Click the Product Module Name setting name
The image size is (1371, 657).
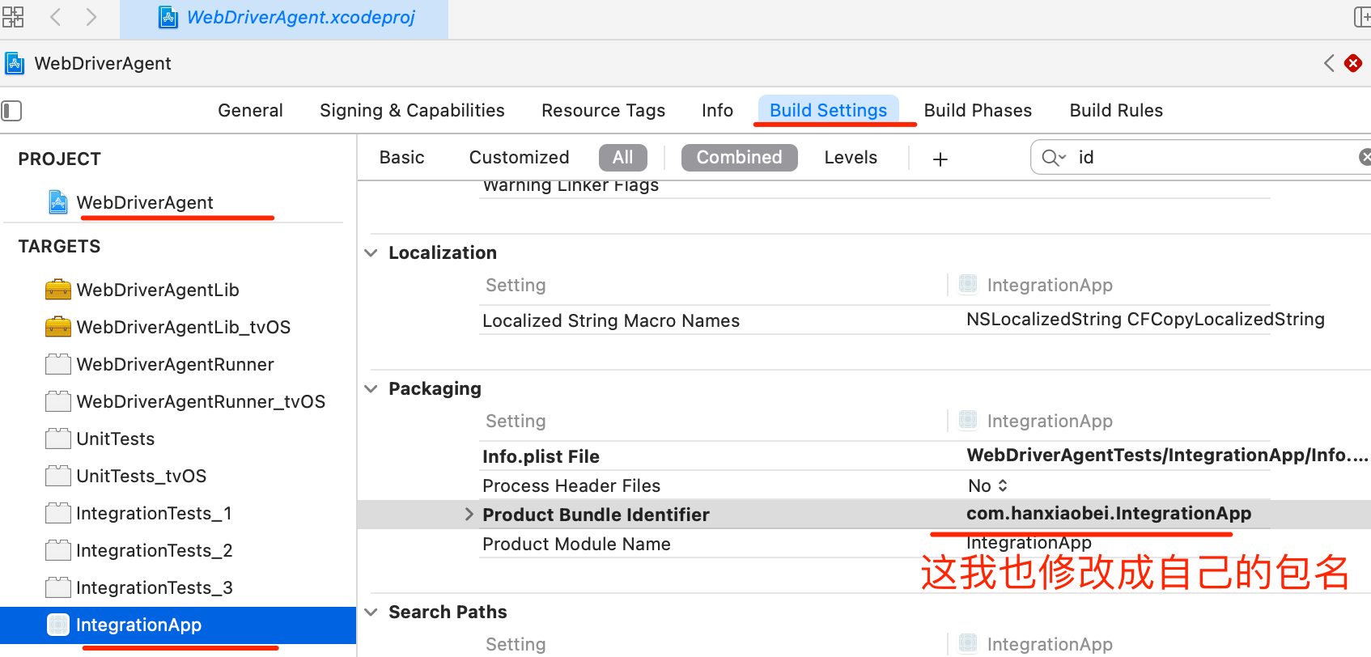tap(576, 544)
